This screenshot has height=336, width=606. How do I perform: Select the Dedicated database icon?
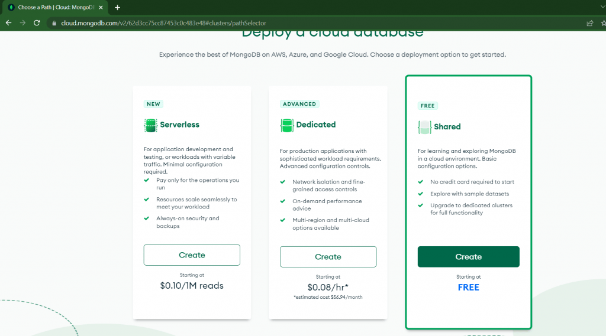tap(287, 125)
